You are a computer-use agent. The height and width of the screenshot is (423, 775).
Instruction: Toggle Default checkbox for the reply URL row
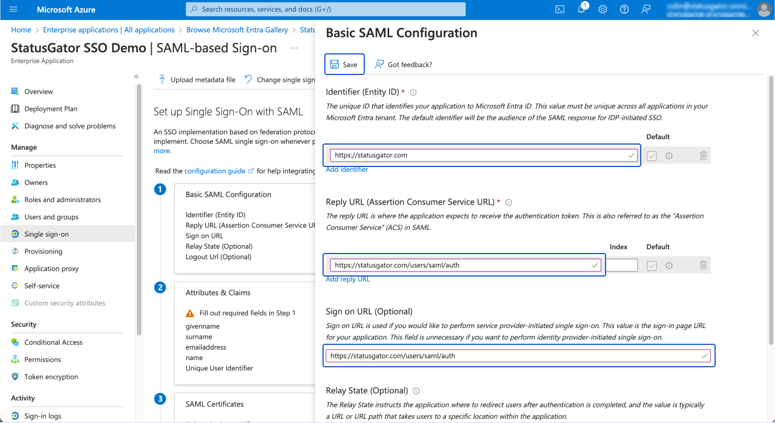click(652, 266)
